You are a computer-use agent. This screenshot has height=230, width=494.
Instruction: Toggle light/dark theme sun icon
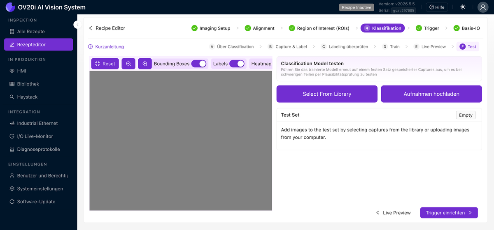click(463, 7)
